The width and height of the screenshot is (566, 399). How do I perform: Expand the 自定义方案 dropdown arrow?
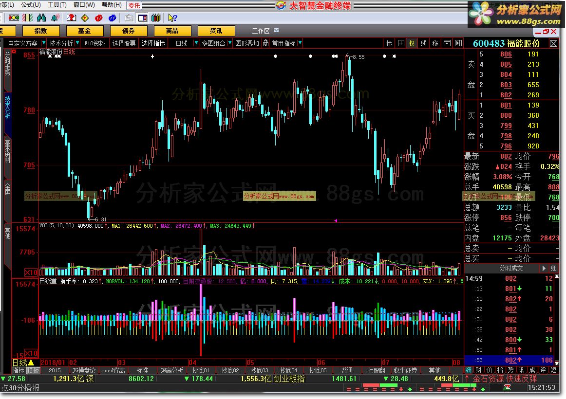[44, 43]
